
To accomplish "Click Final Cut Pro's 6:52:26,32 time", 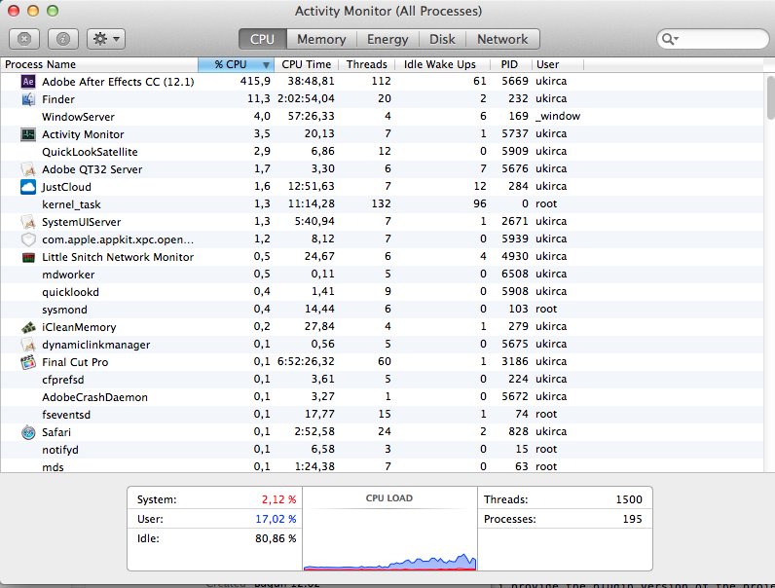I will click(306, 362).
